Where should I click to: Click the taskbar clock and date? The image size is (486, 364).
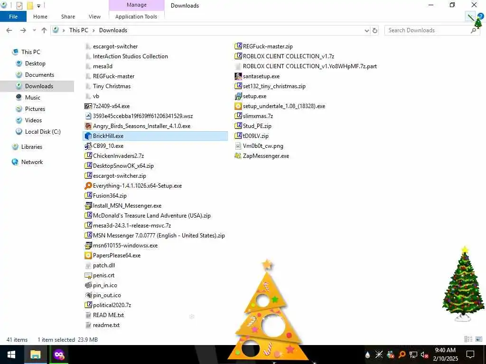445,355
